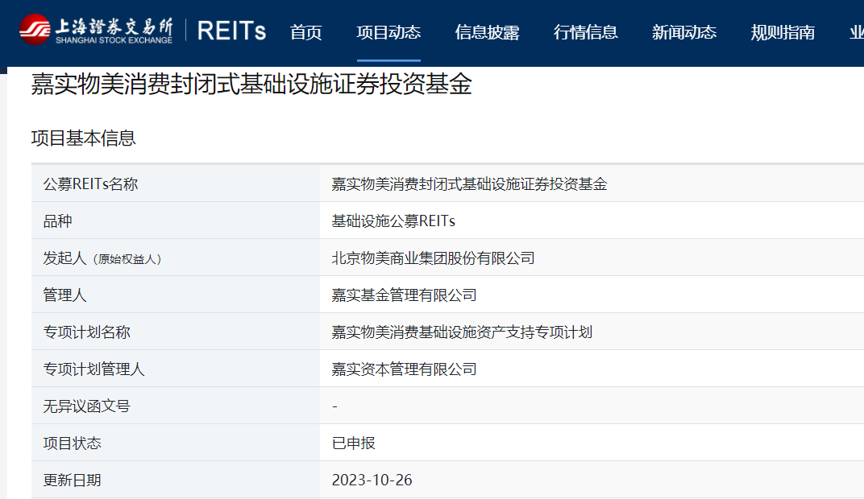Select the date 2023-10-26
Screen dimensions: 864x499
[372, 480]
